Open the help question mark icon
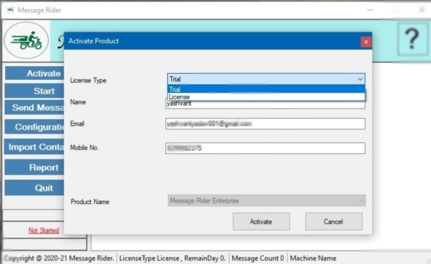431x264 pixels. (412, 39)
